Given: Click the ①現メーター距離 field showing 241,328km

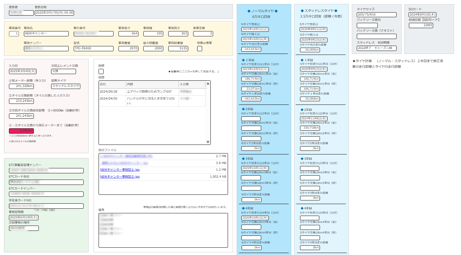Looking at the screenshot, I should point(21,86).
